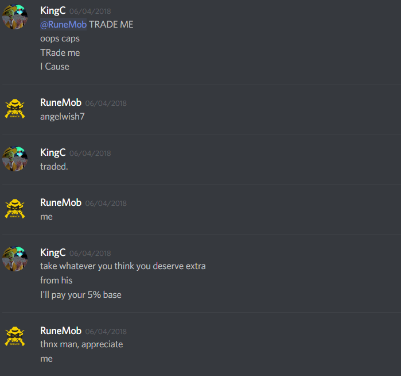The height and width of the screenshot is (376, 401).
Task: Click the 'oops caps' message line
Action: click(x=60, y=39)
